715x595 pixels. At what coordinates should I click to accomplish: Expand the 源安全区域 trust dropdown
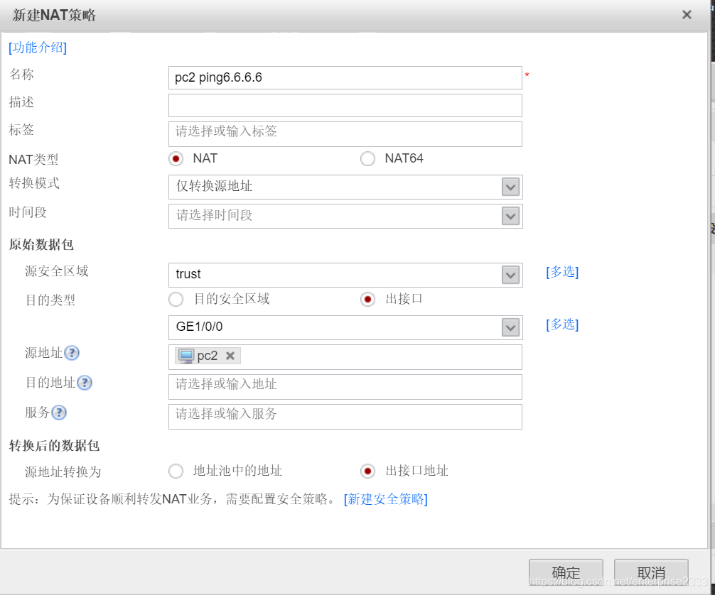tap(511, 275)
